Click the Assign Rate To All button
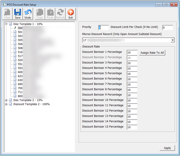Image resolution: width=180 pixels, height=156 pixels. point(152,53)
